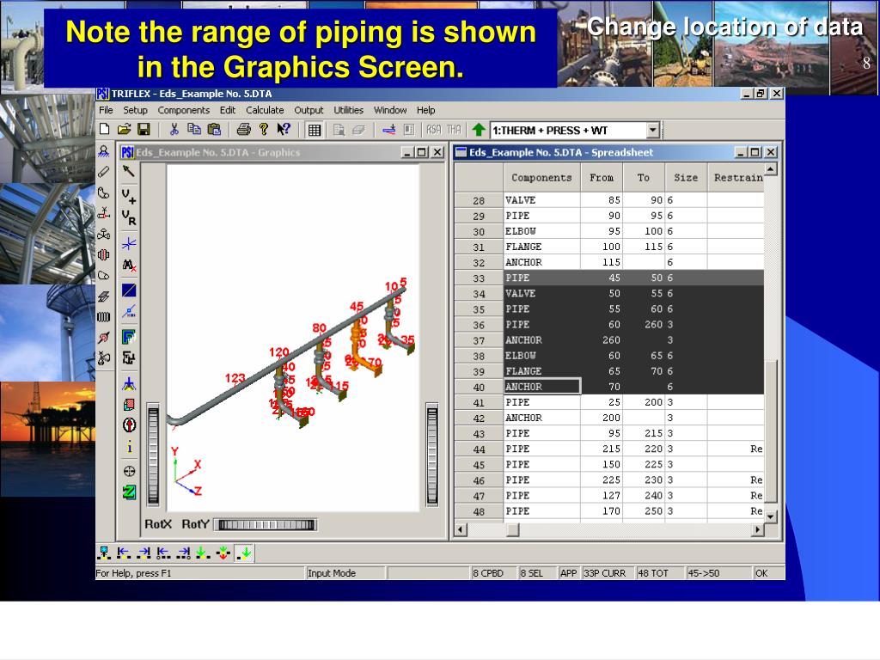Screen dimensions: 880x660
Task: Click the Copy toolbar icon
Action: tap(194, 130)
